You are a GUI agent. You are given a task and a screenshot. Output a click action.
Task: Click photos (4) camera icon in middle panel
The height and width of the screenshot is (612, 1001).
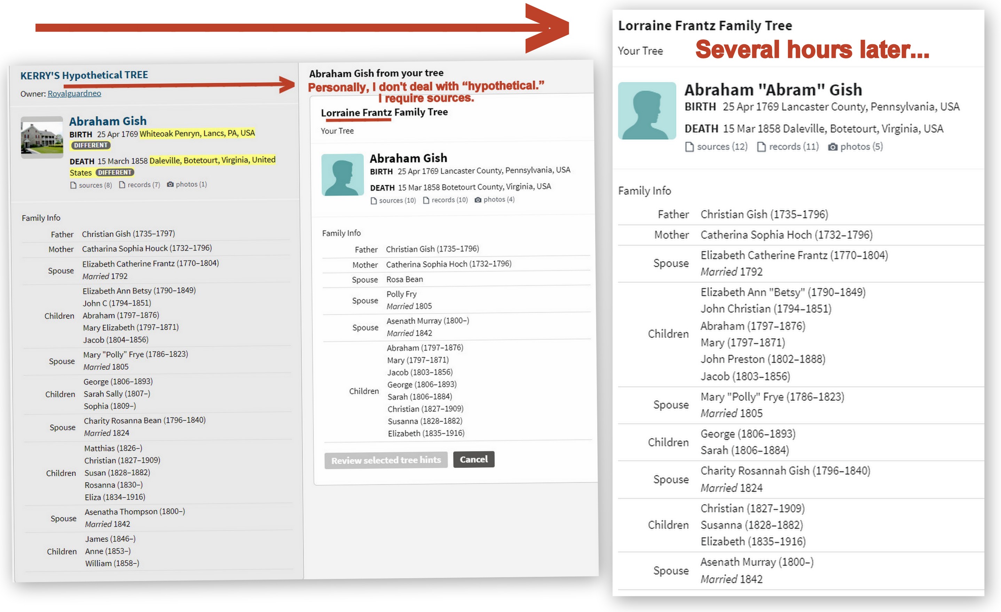pos(478,200)
